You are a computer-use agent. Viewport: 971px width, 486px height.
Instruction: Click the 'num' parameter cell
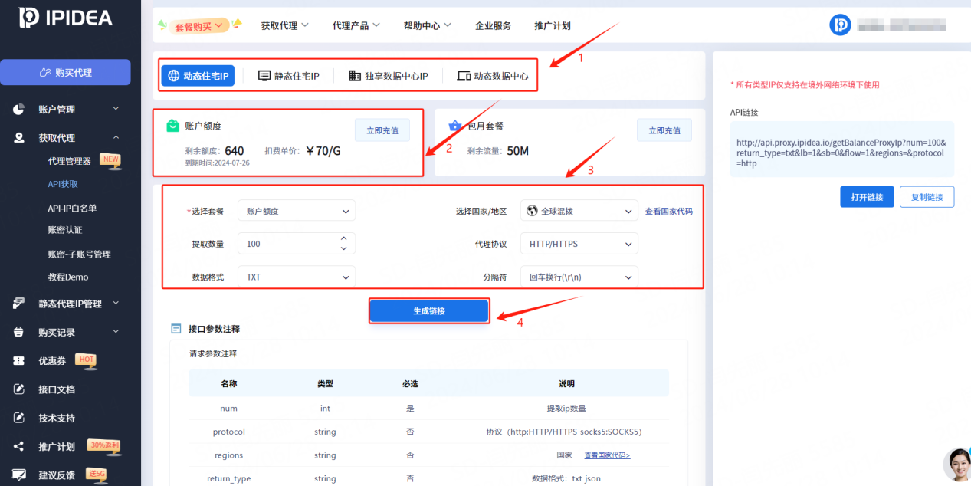[x=228, y=409]
